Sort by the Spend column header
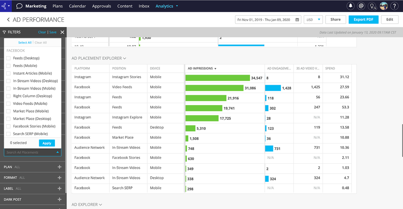This screenshot has width=403, height=209. coord(330,68)
